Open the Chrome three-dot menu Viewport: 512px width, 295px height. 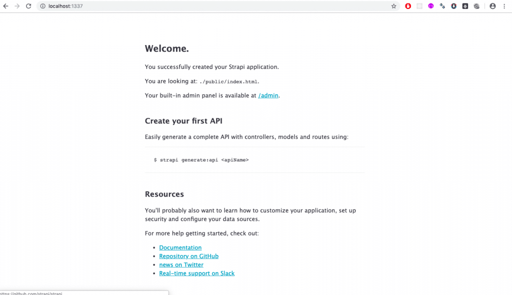tap(505, 6)
